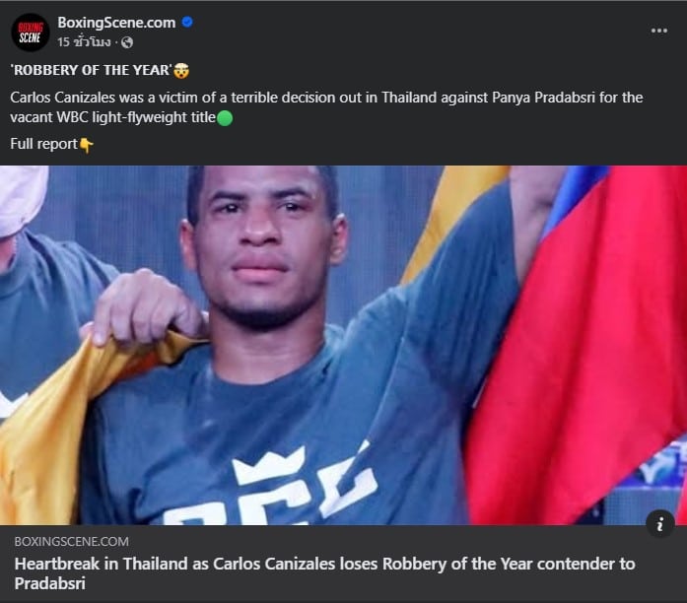The width and height of the screenshot is (687, 603).
Task: Click the post timestamp '15 ชั่วโมง'
Action: pyautogui.click(x=84, y=42)
